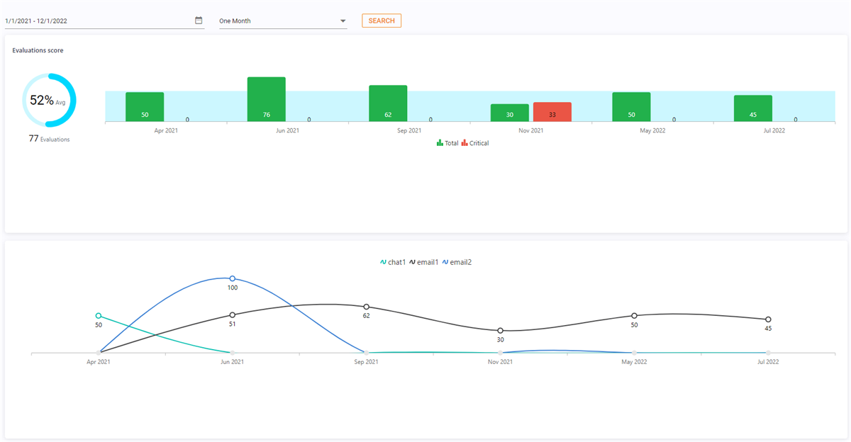851x442 pixels.
Task: Open the date range calendar picker icon
Action: coord(198,20)
